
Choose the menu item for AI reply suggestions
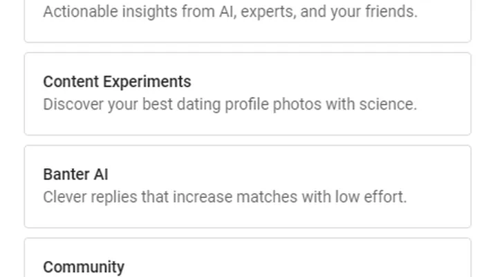[x=248, y=186]
